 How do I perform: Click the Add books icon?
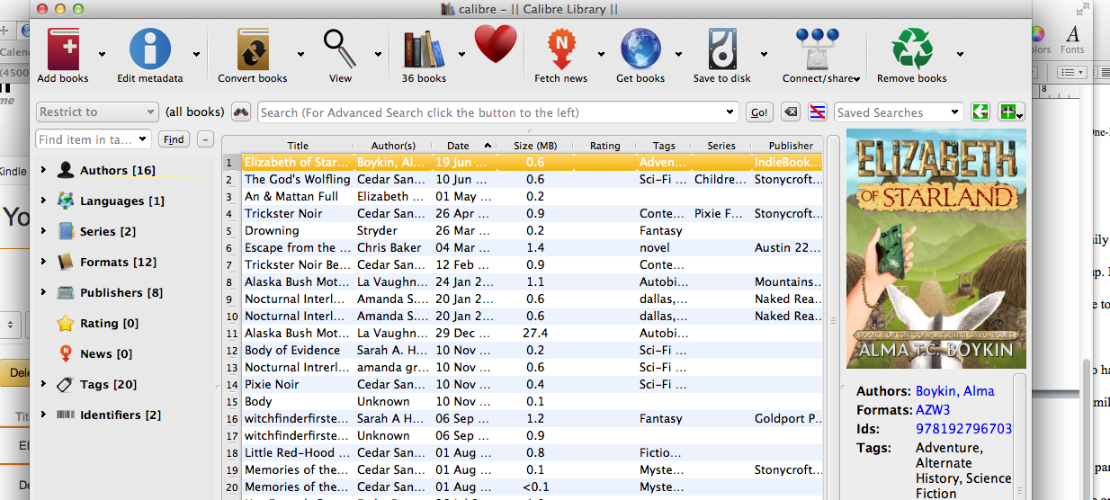(63, 49)
